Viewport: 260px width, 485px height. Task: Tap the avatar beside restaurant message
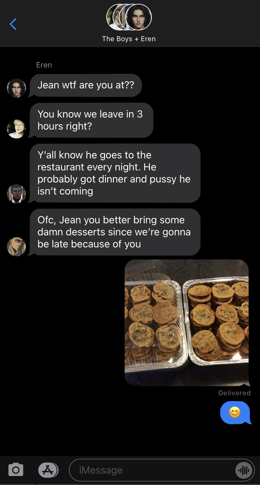[x=16, y=194]
